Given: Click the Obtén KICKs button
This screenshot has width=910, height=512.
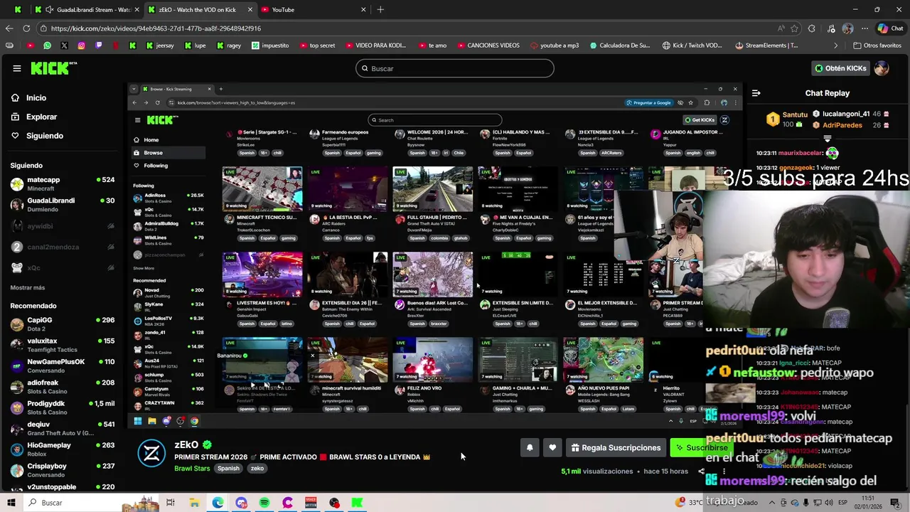Looking at the screenshot, I should pos(840,68).
